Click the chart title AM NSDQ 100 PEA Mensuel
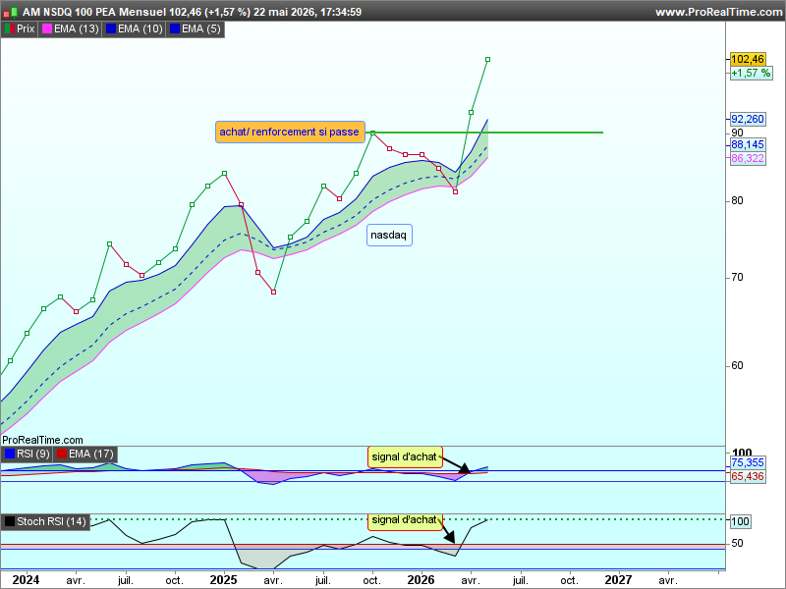The width and height of the screenshot is (786, 589). 93,12
